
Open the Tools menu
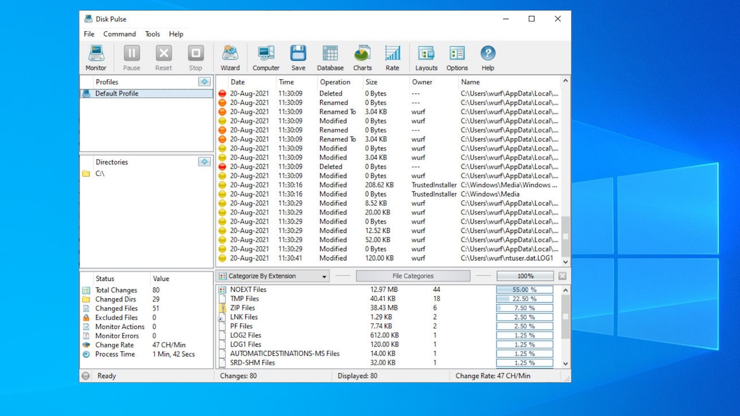pyautogui.click(x=152, y=34)
